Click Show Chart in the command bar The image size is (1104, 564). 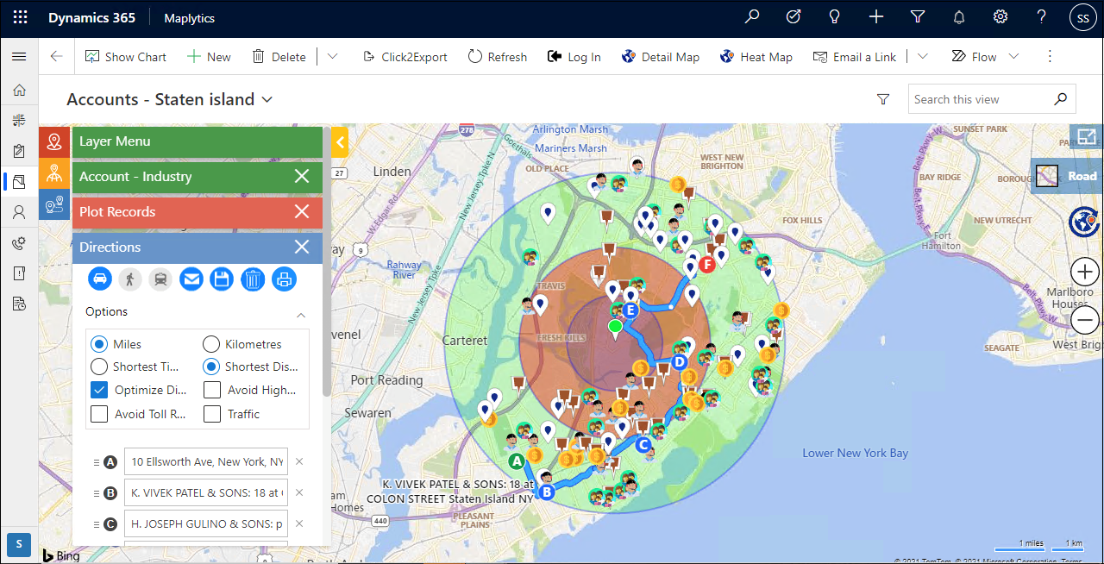click(x=126, y=57)
